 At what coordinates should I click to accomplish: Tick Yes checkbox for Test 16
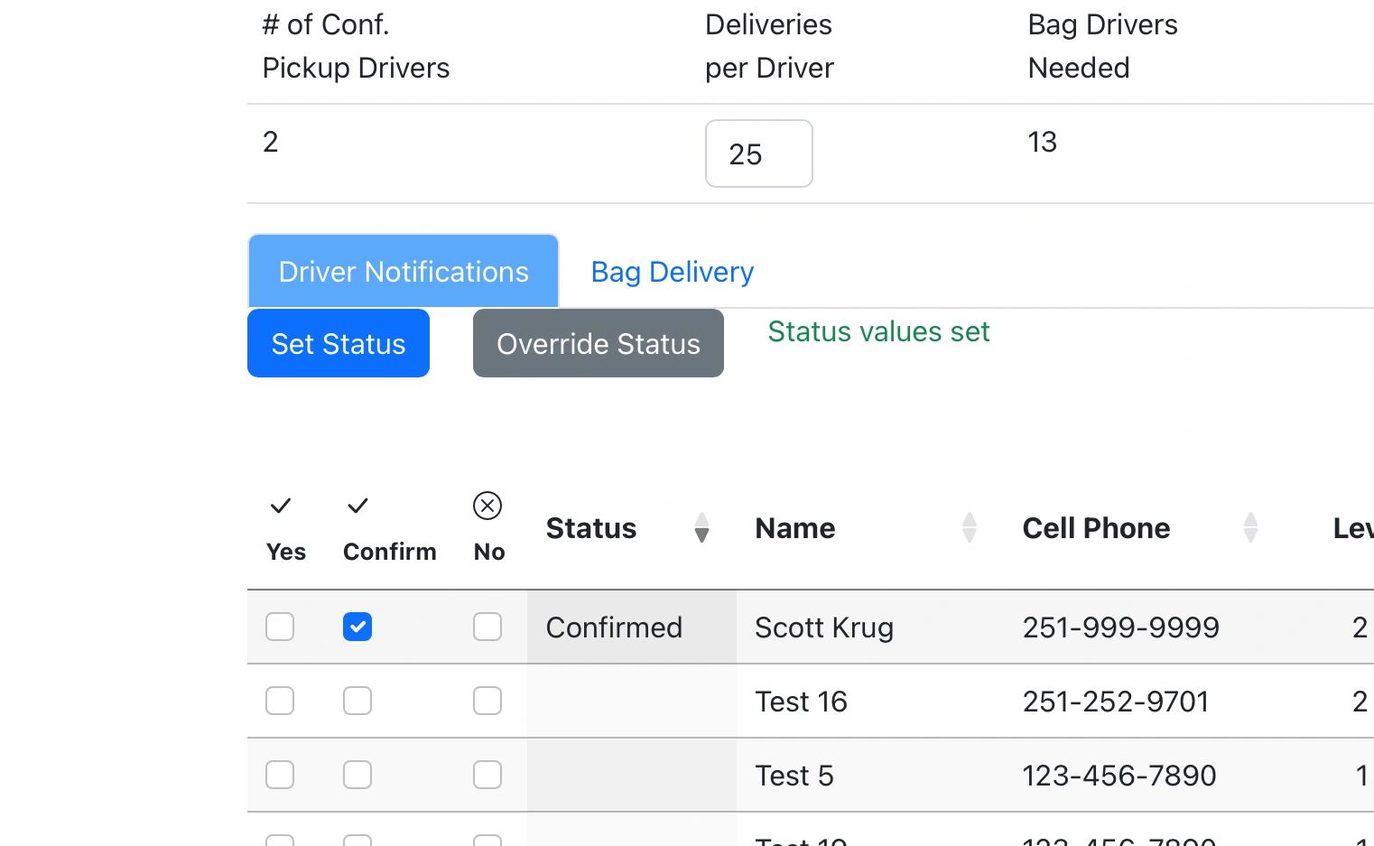[280, 701]
